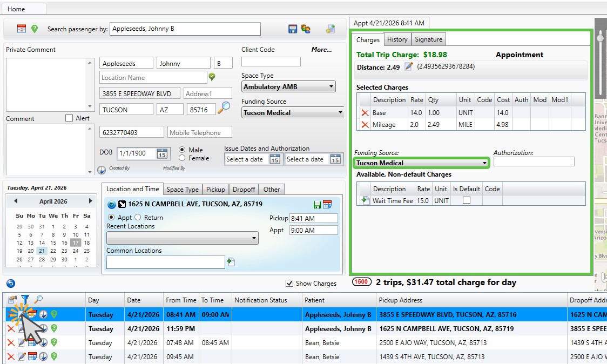Edit distance with the pencil icon
This screenshot has height=364, width=607.
pyautogui.click(x=409, y=66)
